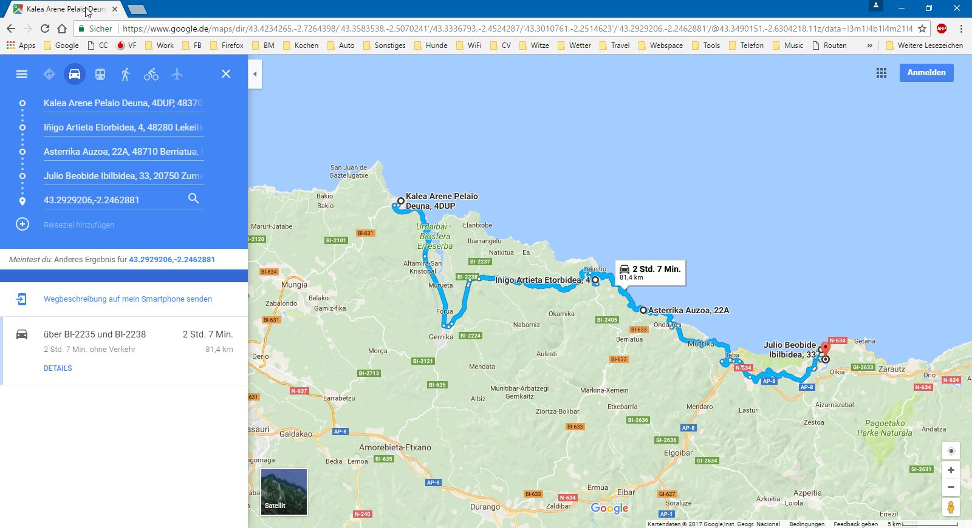Select walking travel mode
Screen dimensions: 972x528
point(126,74)
